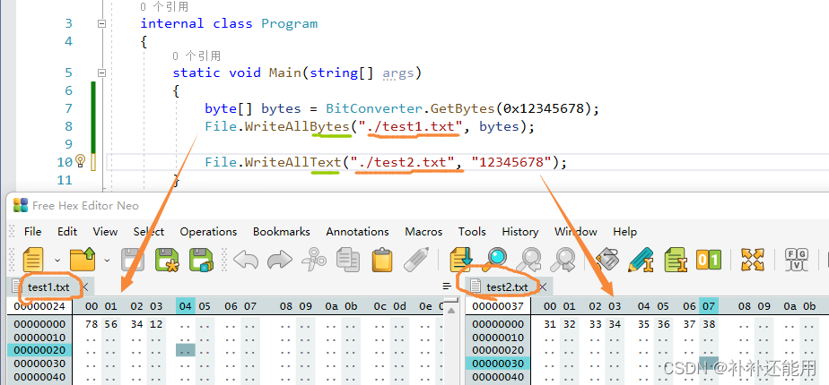Screen dimensions: 829x385
Task: Click the Copy pages icon
Action: (x=348, y=260)
